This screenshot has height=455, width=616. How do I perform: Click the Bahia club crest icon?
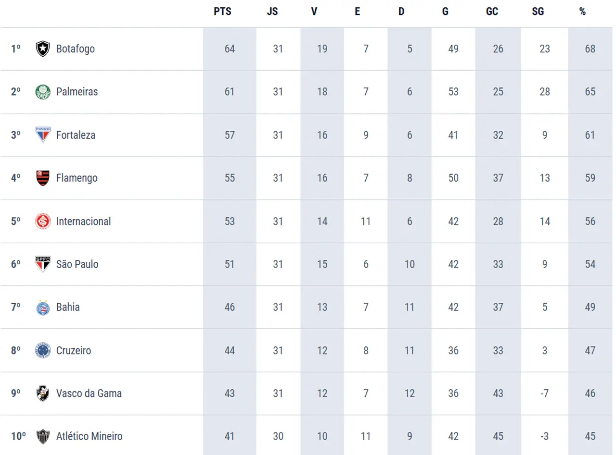43,307
